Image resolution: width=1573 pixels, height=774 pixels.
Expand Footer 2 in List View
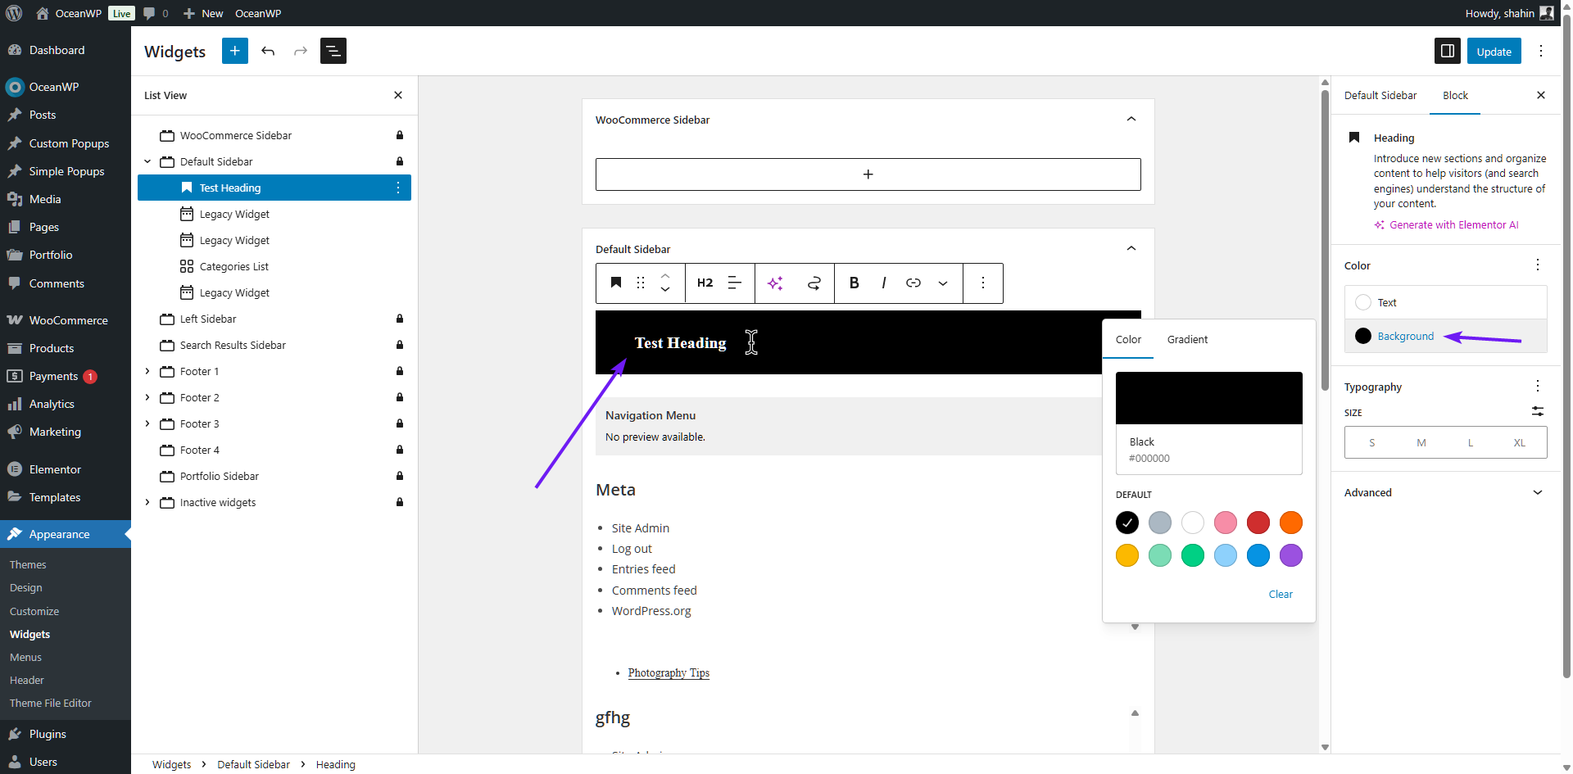(147, 397)
